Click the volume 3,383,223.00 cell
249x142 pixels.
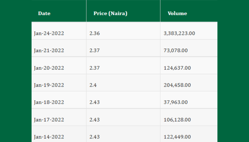point(179,33)
